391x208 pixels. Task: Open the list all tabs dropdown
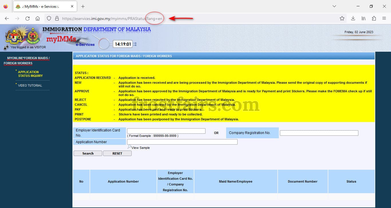[x=334, y=6]
